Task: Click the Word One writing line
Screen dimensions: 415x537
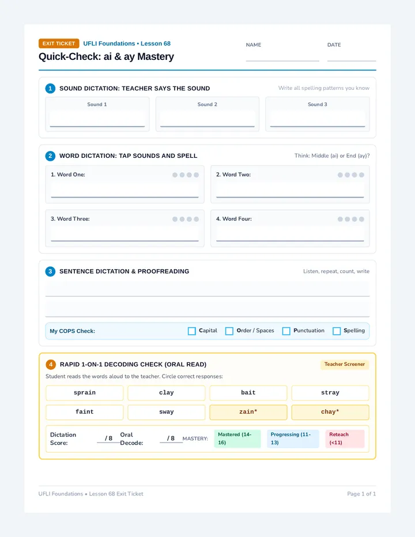Action: [124, 190]
